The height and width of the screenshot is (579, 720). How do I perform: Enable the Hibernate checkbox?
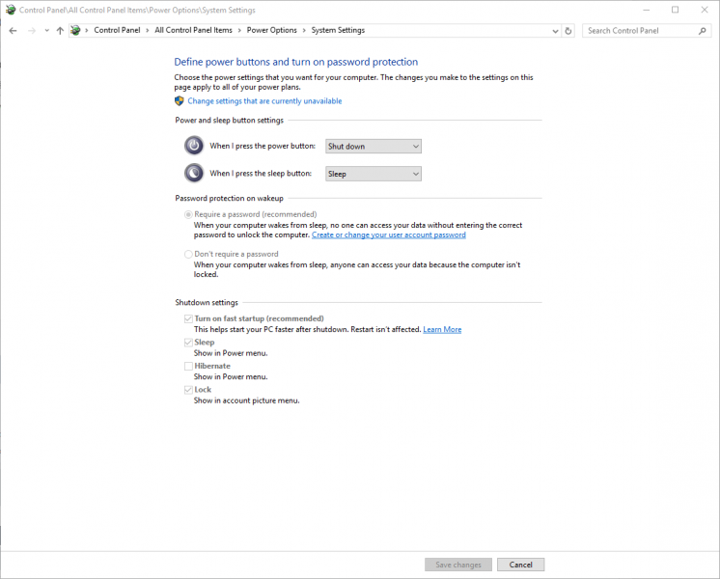pos(188,366)
